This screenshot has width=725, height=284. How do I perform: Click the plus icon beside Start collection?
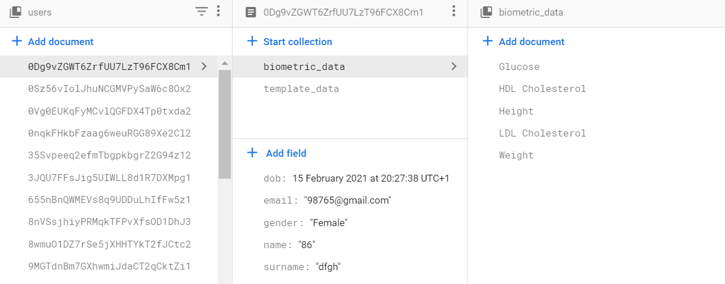(x=252, y=42)
